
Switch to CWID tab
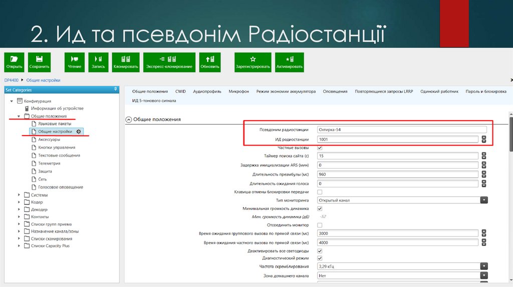point(180,91)
